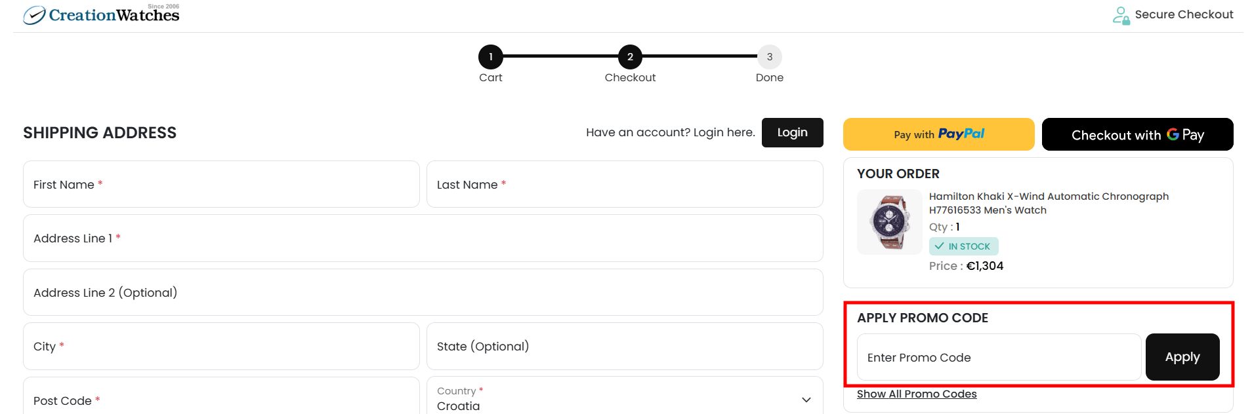Click into the Last Name field
Viewport: 1252px width, 414px height.
(x=624, y=185)
